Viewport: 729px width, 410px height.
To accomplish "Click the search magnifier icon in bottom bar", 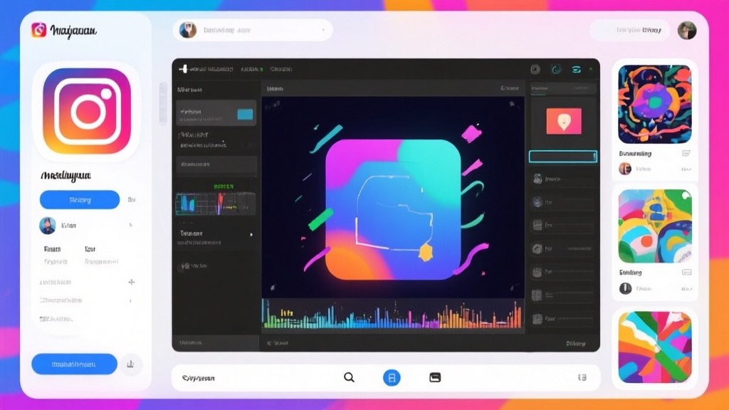I will click(x=349, y=377).
